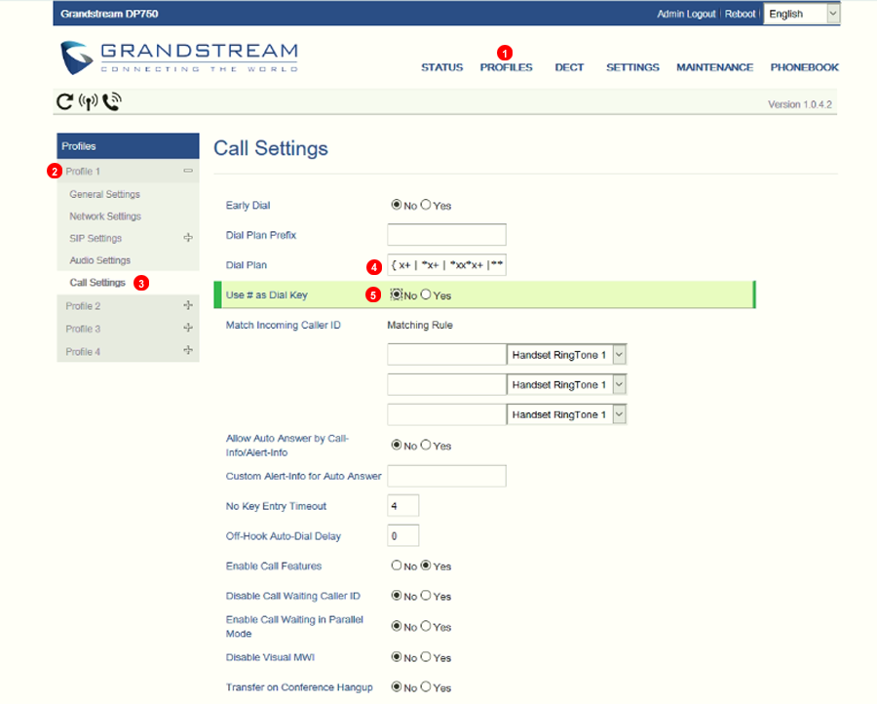Image resolution: width=877 pixels, height=704 pixels.
Task: Set Enable Call Features to No
Action: pyautogui.click(x=397, y=566)
